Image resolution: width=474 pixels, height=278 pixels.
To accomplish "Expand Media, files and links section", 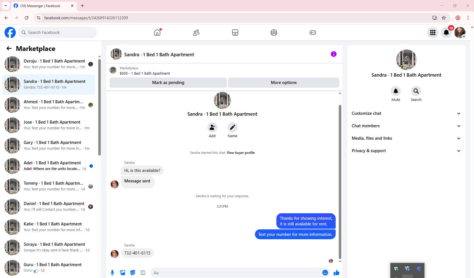I will (x=406, y=138).
